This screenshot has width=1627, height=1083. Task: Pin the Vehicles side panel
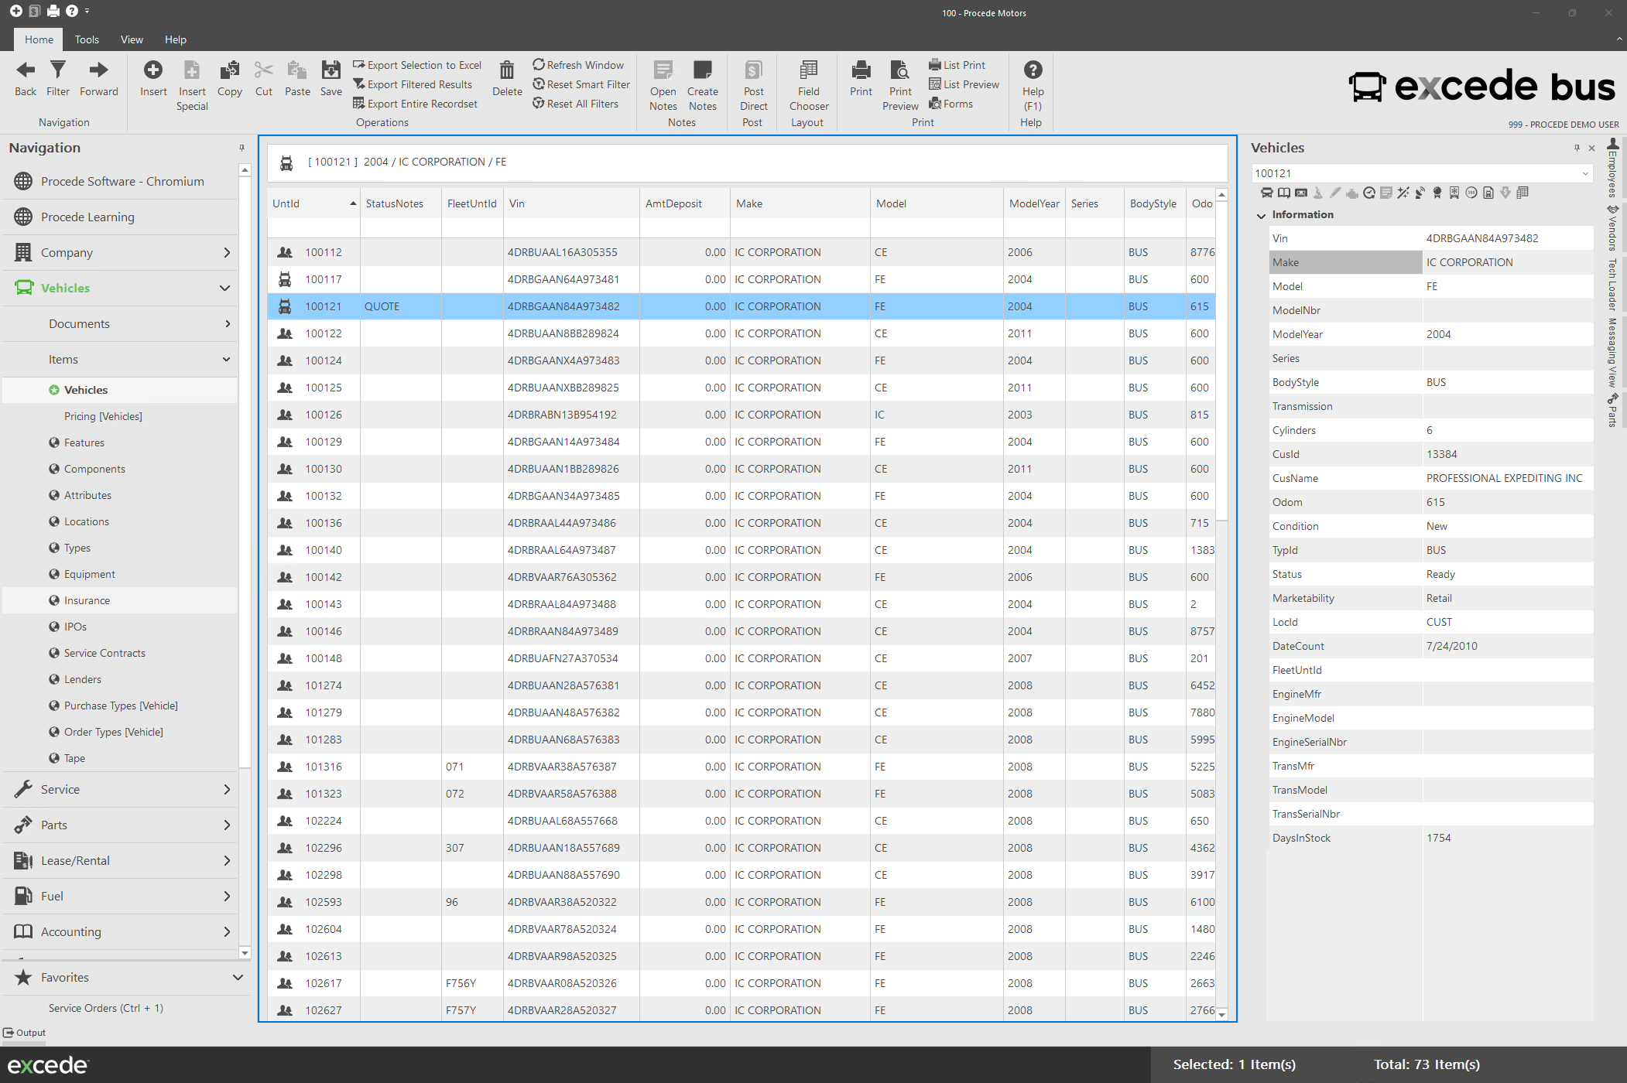[1577, 148]
